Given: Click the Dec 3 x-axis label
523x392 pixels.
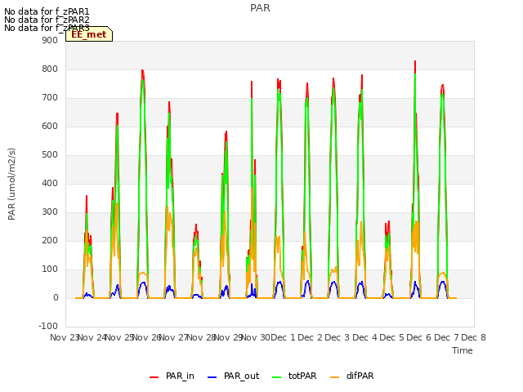Looking at the screenshot, I should [x=337, y=337].
